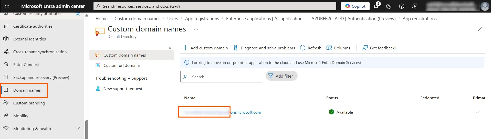Open Cross-tenant synchronization in sidebar
This screenshot has width=491, height=139.
40,52
